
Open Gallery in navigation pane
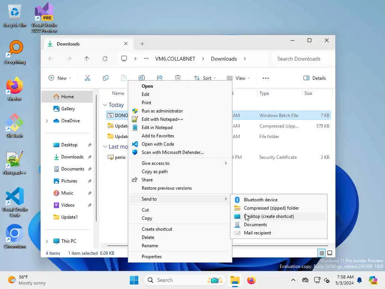pyautogui.click(x=68, y=109)
